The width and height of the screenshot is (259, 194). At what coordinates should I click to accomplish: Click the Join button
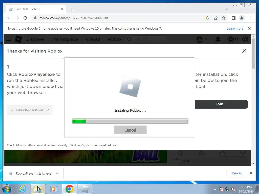(221, 104)
